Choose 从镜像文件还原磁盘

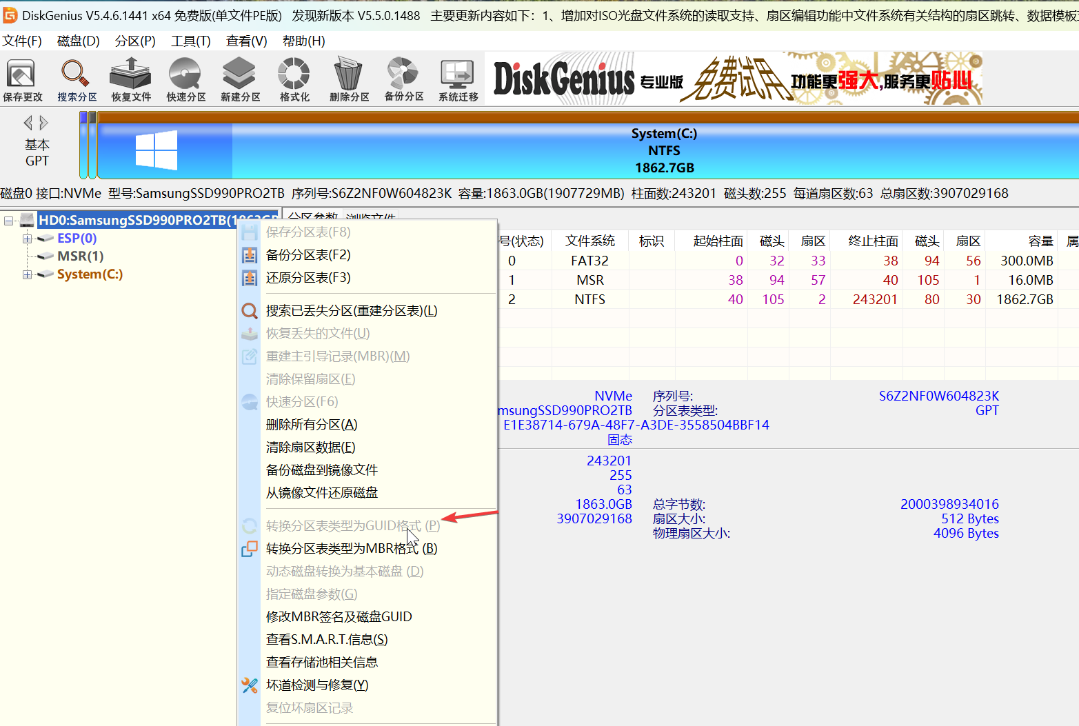(x=367, y=493)
